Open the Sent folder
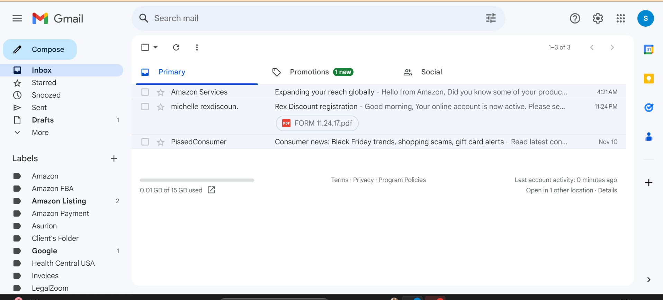The height and width of the screenshot is (300, 663). (62, 108)
